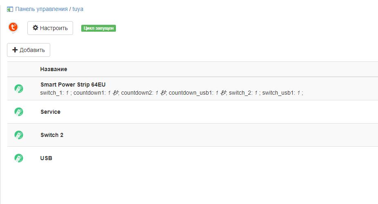This screenshot has height=204, width=378.
Task: Click the Название column header
Action: tap(53, 69)
